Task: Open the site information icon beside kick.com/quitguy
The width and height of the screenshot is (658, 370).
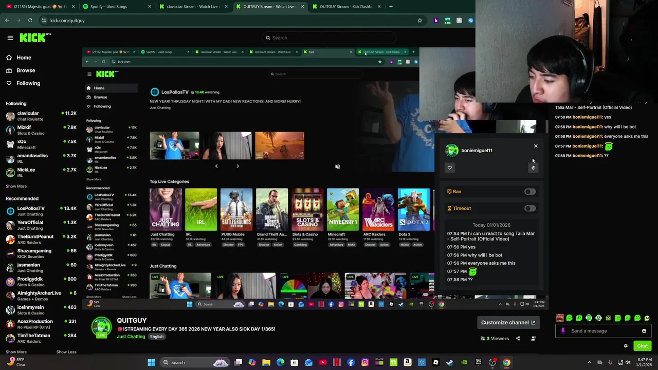Action: [44, 21]
